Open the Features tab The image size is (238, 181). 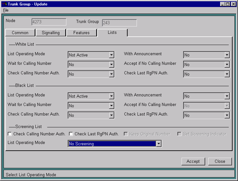click(x=81, y=33)
